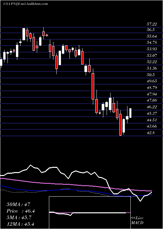Click the tall red candlestick dropping from 50.5
This screenshot has height=229, width=163.
(x=93, y=86)
